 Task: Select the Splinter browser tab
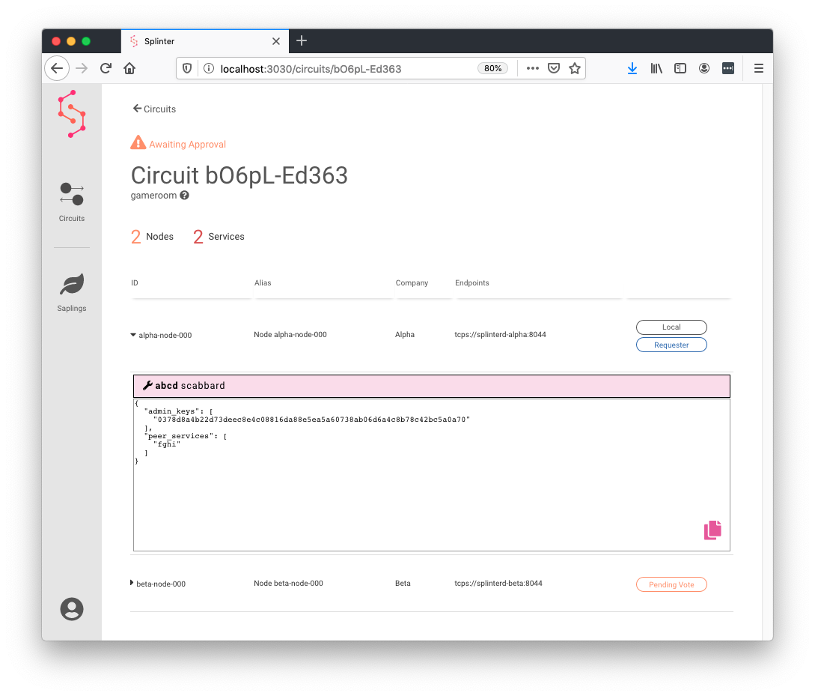point(205,41)
